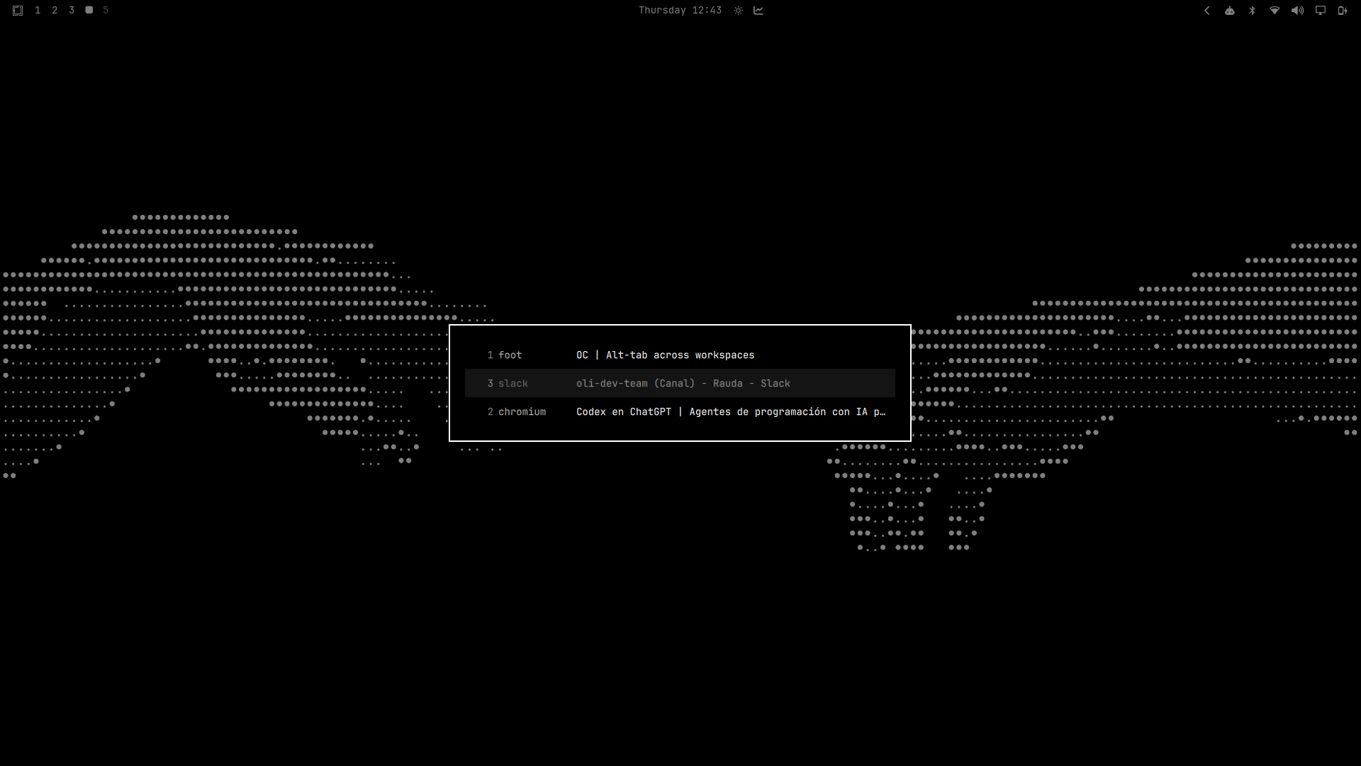
Task: Open Bluetooth settings from the tray
Action: pos(1252,11)
